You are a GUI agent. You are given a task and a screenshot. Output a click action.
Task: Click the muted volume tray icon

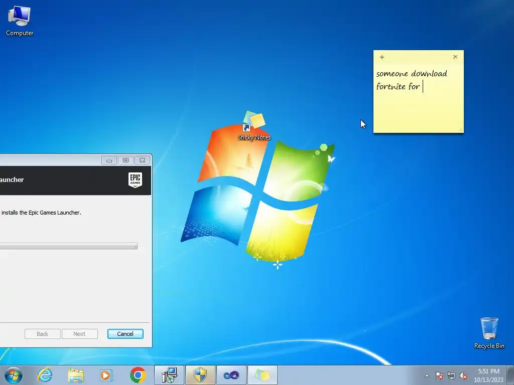pos(463,376)
